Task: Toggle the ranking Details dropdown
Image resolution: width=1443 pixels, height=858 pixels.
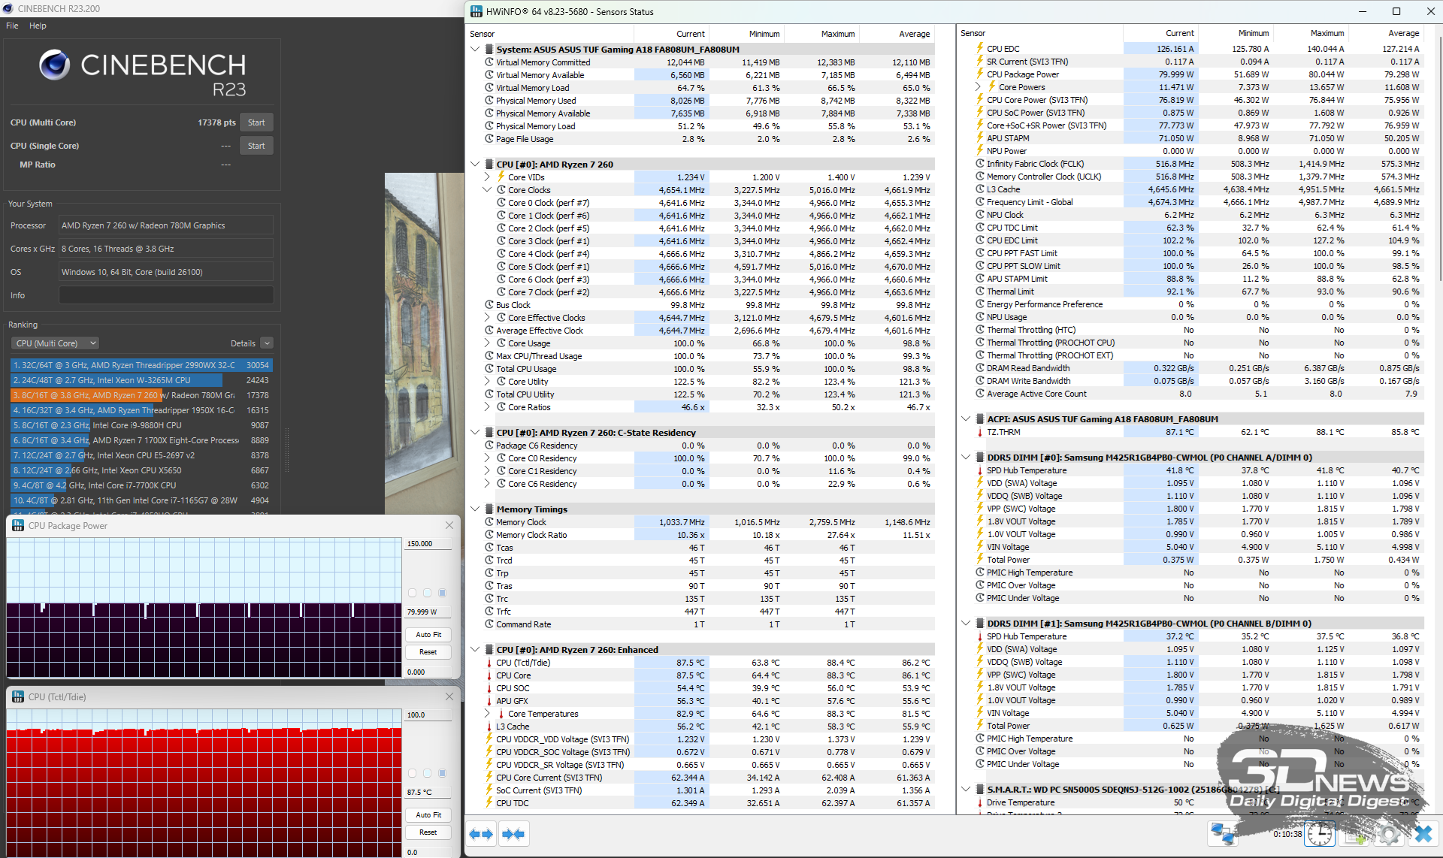Action: click(267, 343)
